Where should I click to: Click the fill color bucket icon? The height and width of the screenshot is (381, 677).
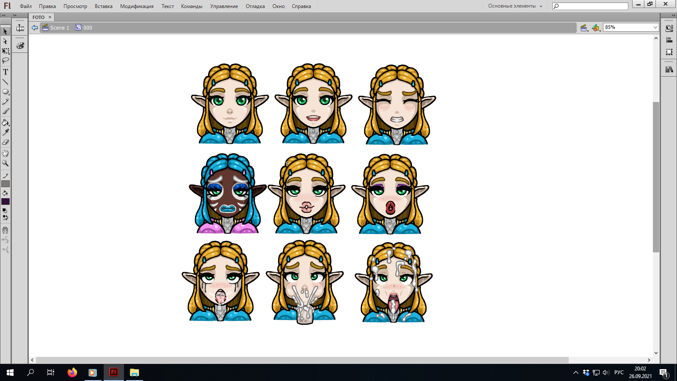click(x=6, y=193)
